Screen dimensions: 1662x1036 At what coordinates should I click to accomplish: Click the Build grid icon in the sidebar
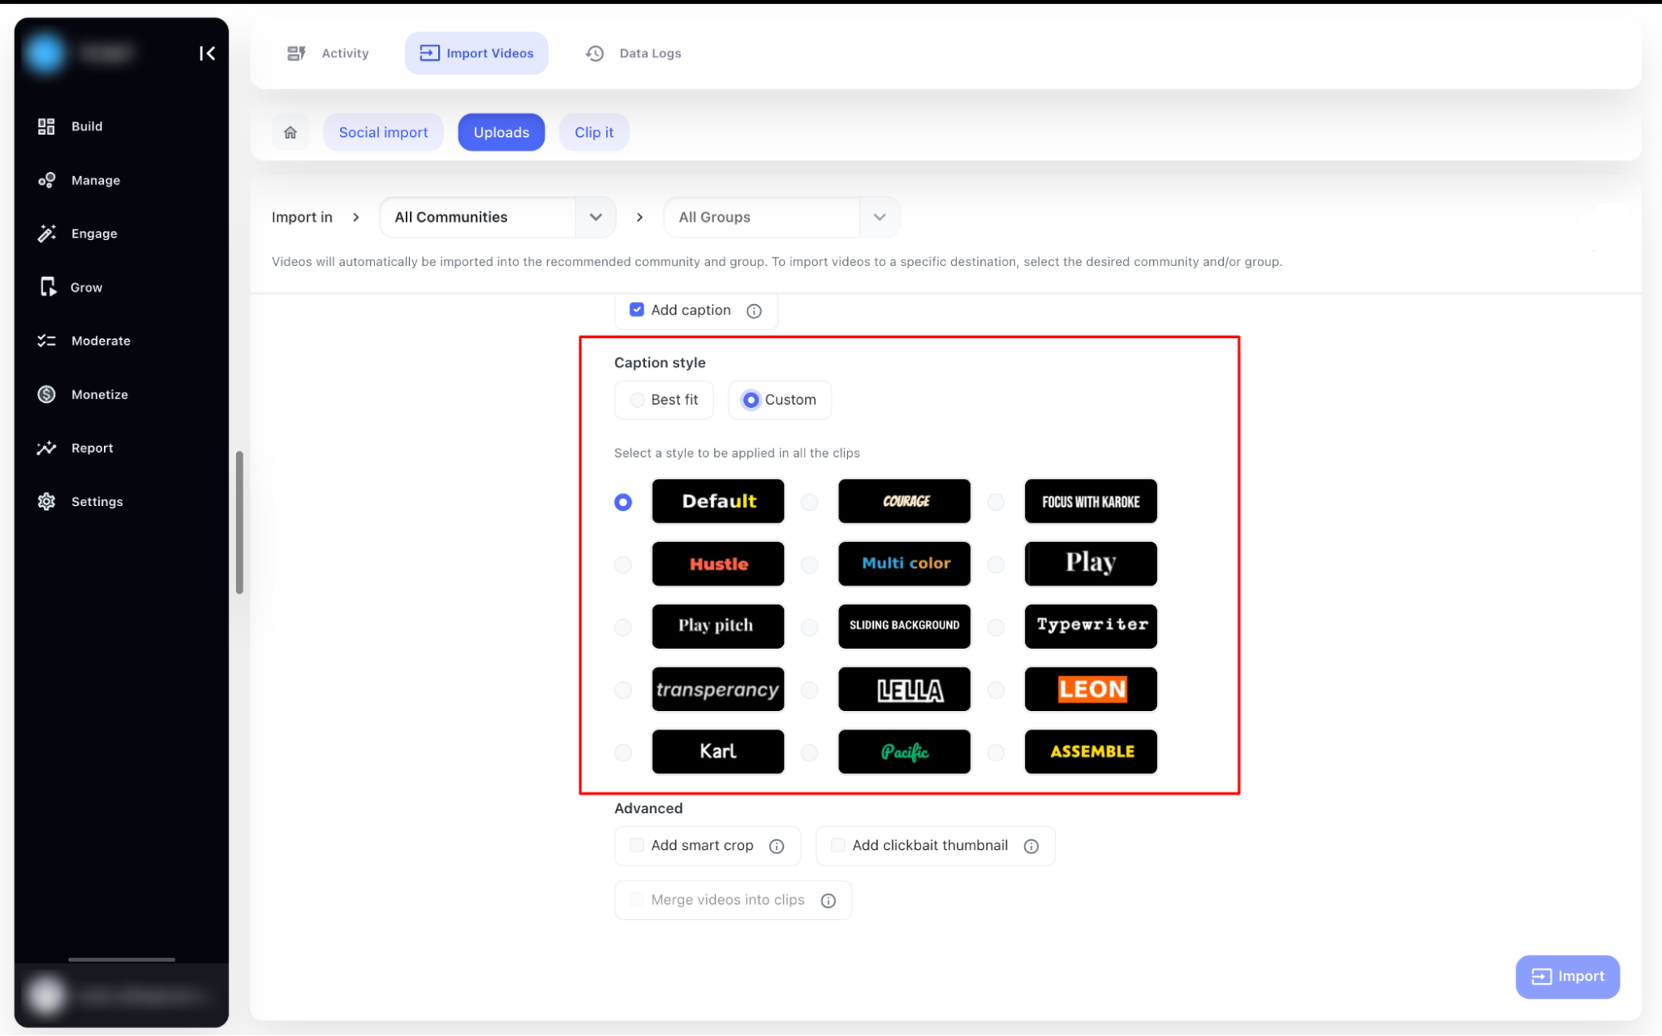coord(47,126)
